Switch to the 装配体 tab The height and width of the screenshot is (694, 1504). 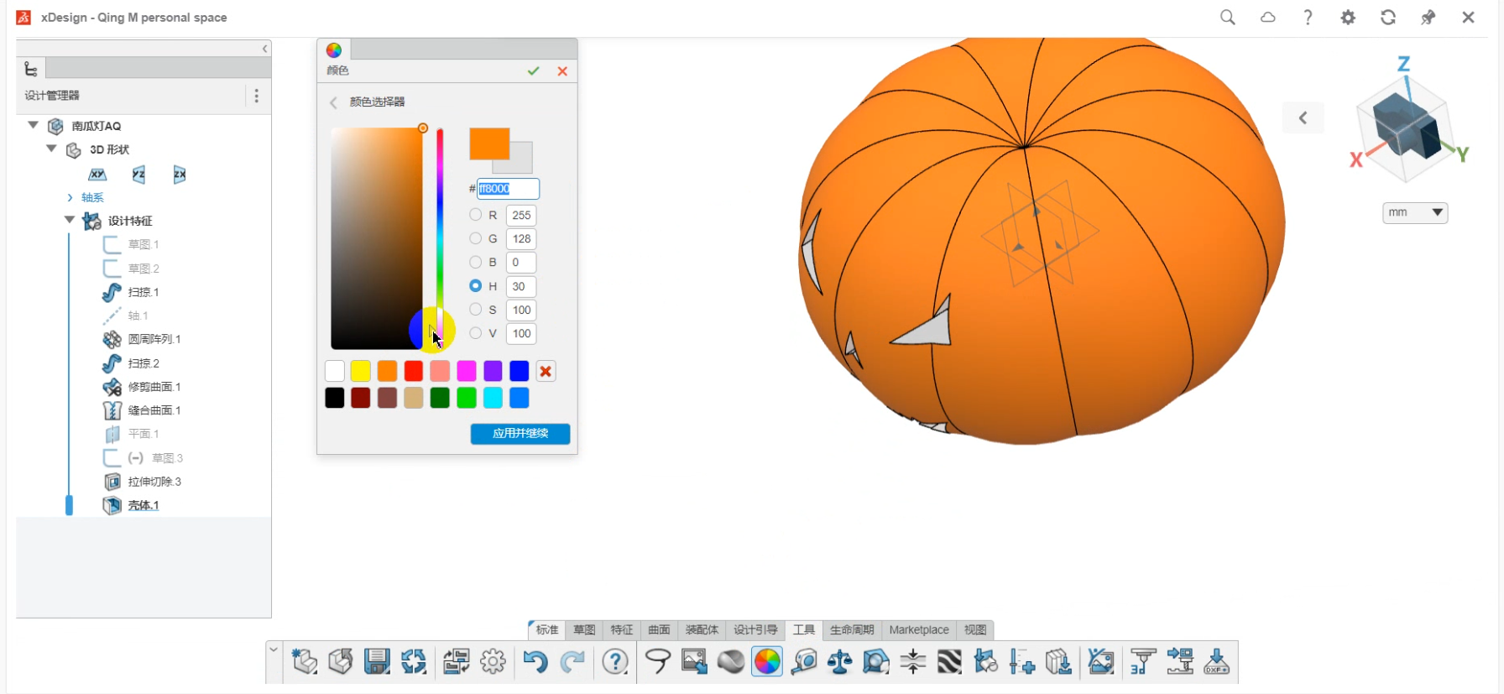702,629
